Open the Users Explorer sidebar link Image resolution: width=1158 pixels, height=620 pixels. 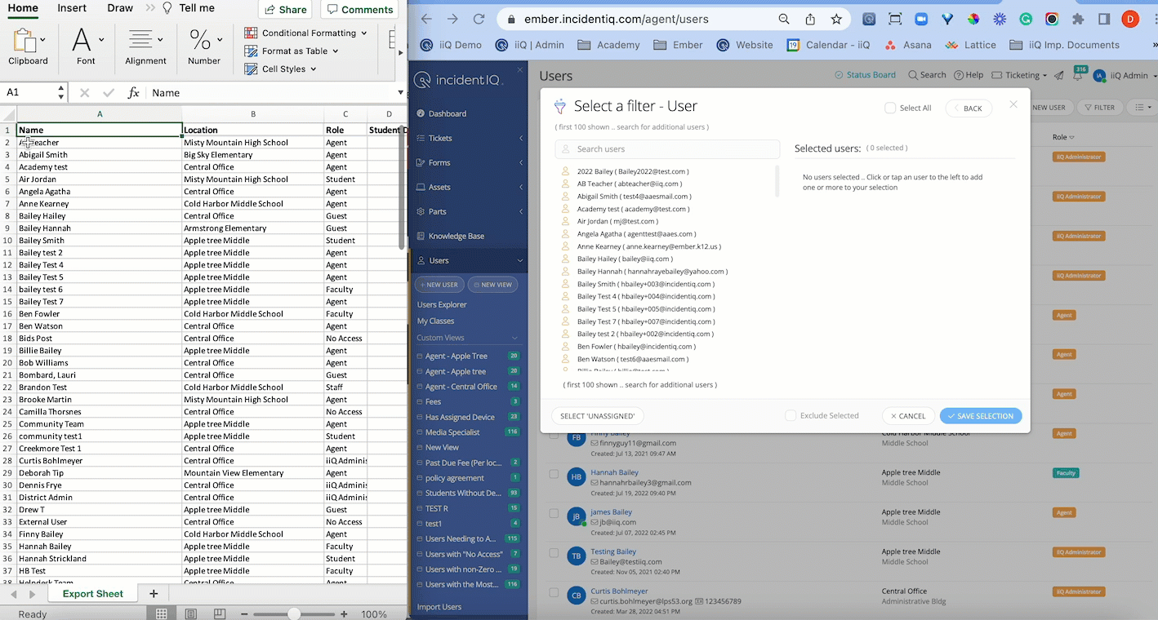[x=442, y=304]
